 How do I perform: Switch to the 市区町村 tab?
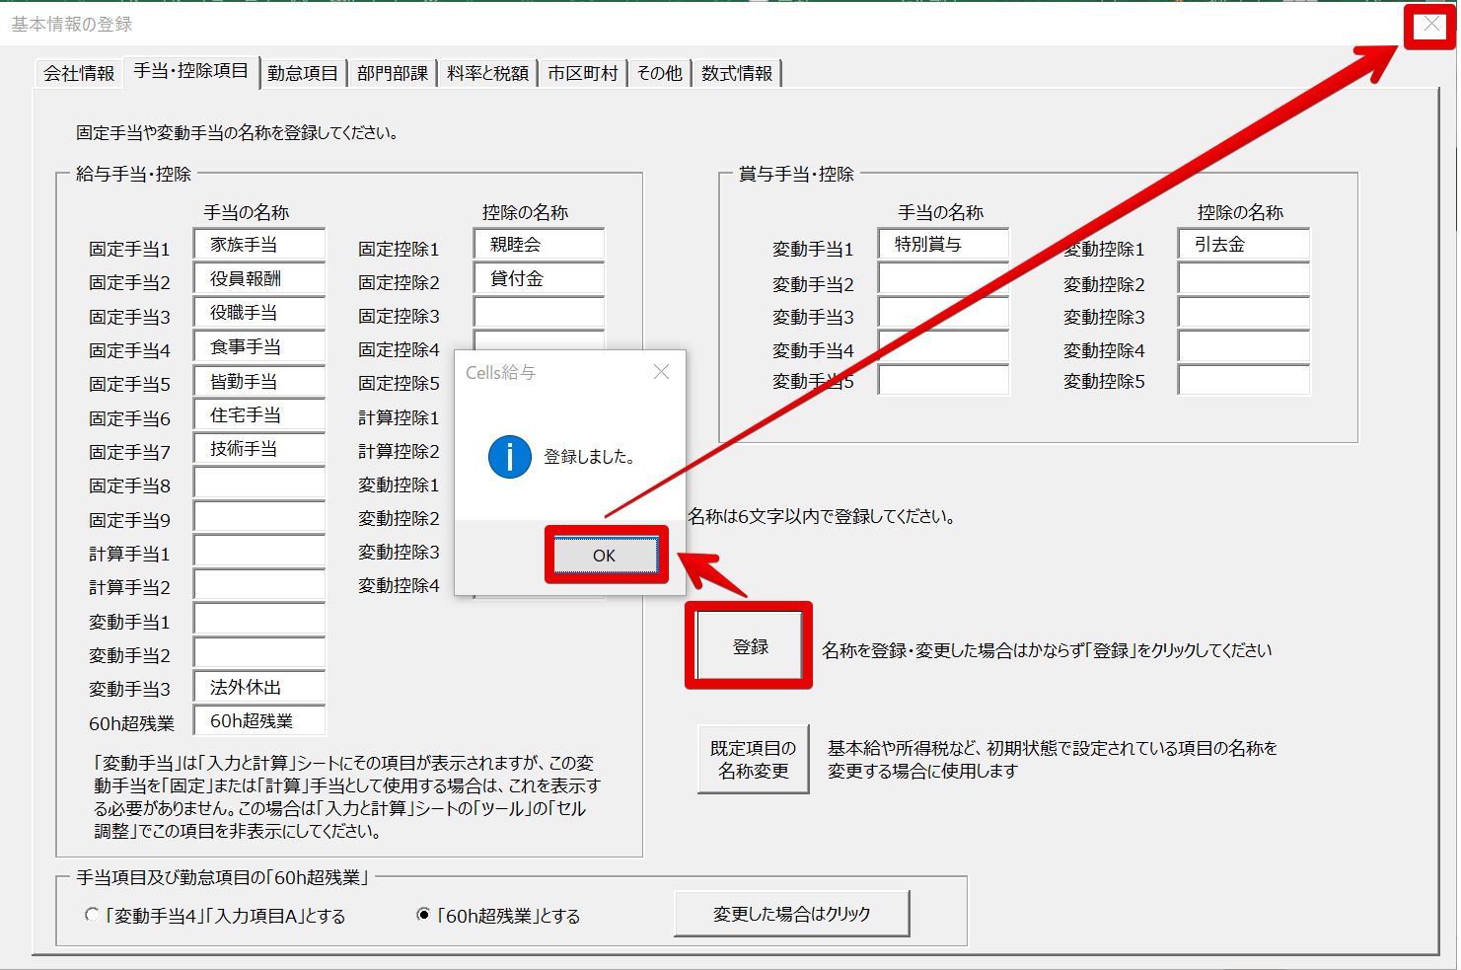pyautogui.click(x=582, y=74)
